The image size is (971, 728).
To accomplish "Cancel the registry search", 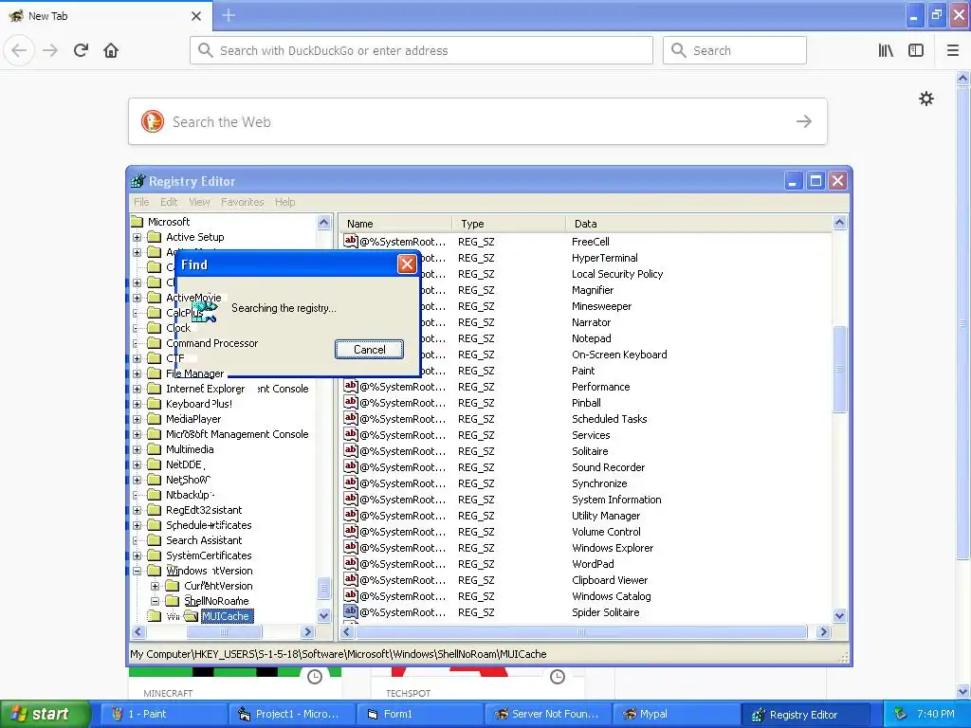I will point(369,349).
